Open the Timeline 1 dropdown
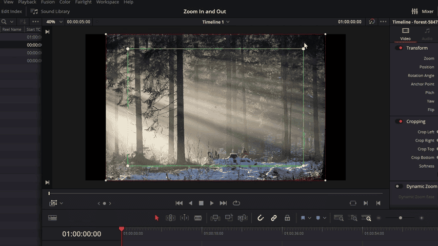This screenshot has width=438, height=246. point(215,22)
